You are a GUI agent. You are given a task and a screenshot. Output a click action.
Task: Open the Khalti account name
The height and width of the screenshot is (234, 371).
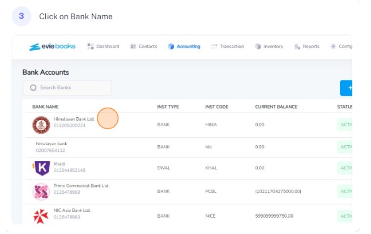pyautogui.click(x=59, y=164)
